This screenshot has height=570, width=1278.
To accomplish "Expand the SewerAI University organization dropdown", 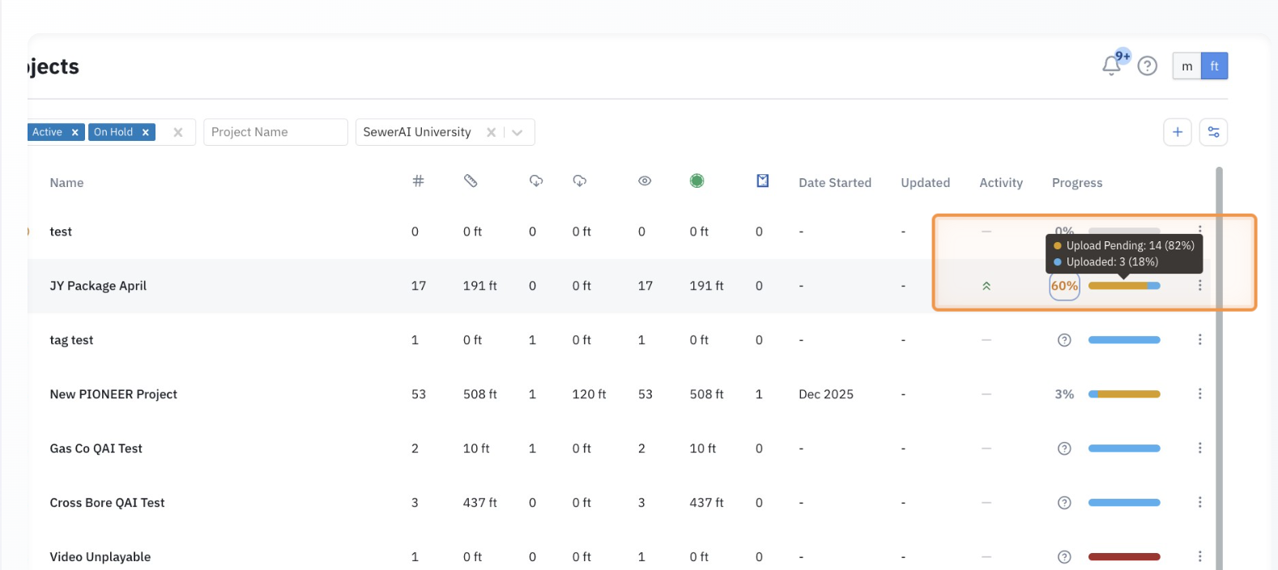I will (518, 133).
